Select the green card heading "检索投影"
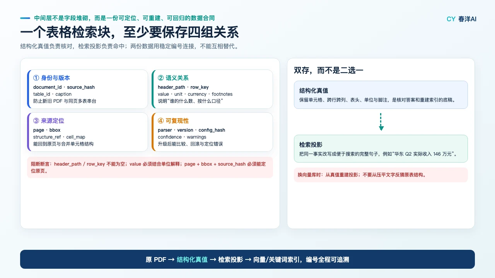 click(x=311, y=145)
